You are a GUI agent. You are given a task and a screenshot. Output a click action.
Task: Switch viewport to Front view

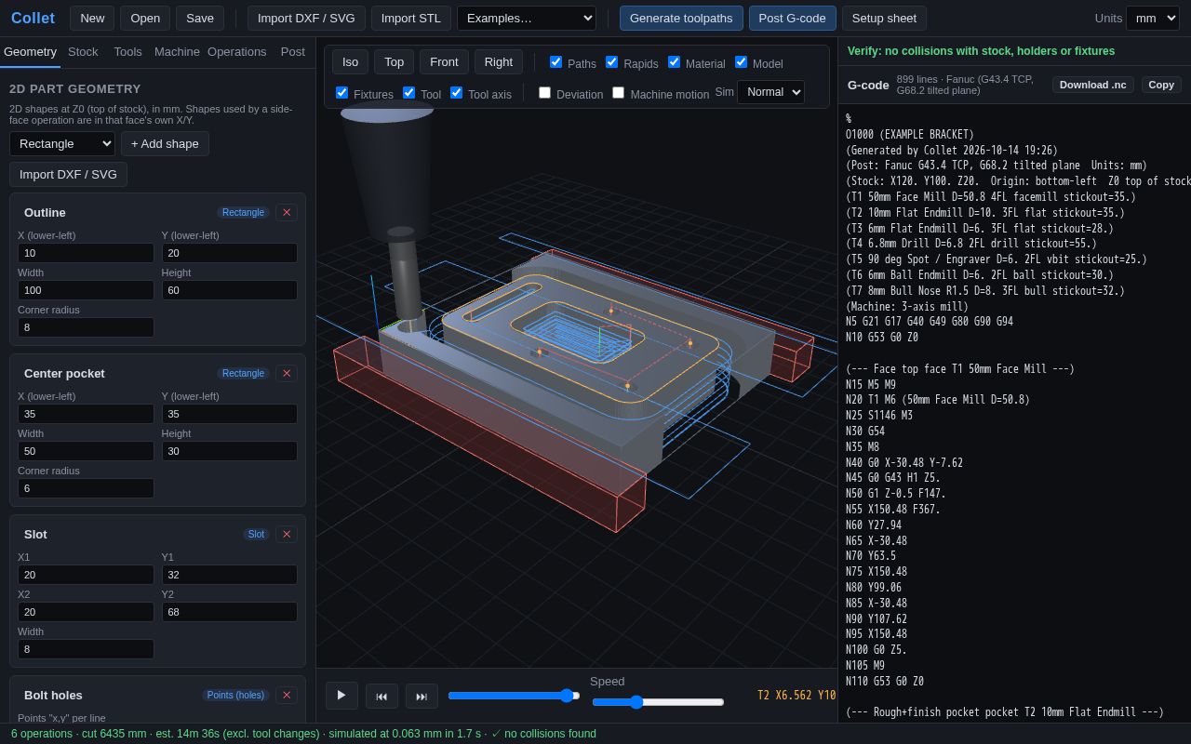point(444,62)
